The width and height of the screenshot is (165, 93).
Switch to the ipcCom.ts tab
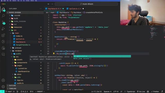(75, 9)
